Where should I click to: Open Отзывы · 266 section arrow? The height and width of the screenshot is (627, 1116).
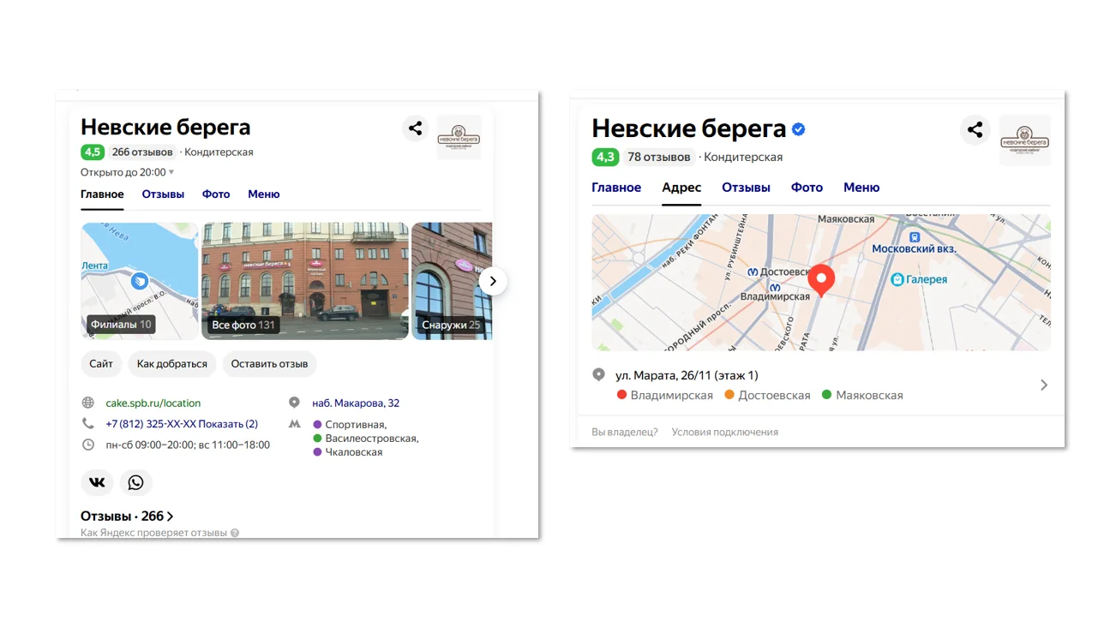click(170, 517)
